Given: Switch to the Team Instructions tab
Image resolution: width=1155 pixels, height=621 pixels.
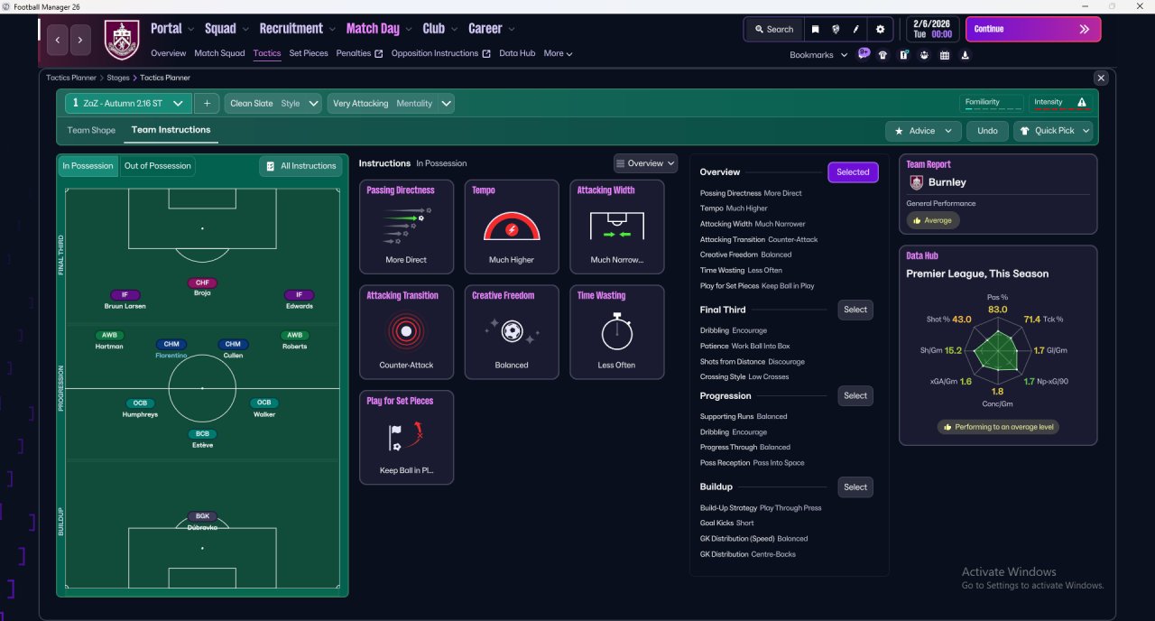Looking at the screenshot, I should click(171, 130).
